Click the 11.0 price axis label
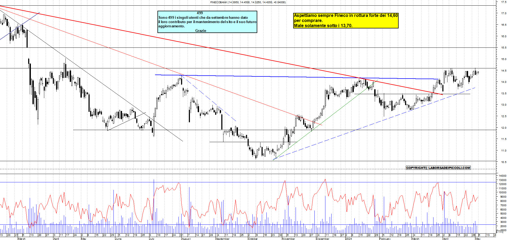This screenshot has height=240, width=507. (504, 150)
